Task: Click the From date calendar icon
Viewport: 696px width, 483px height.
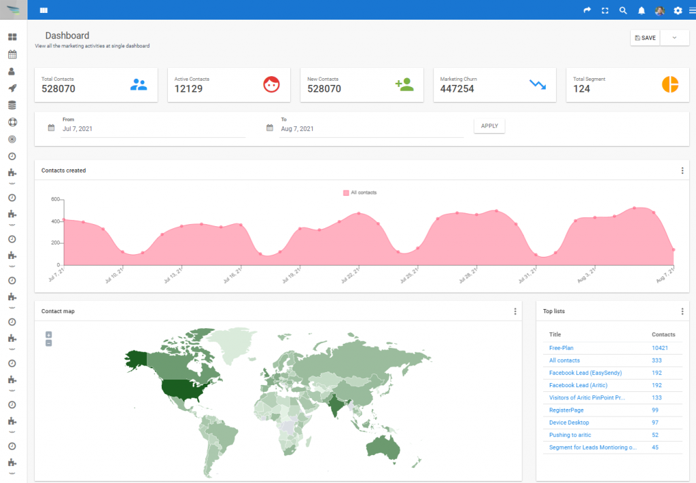Action: [x=51, y=128]
